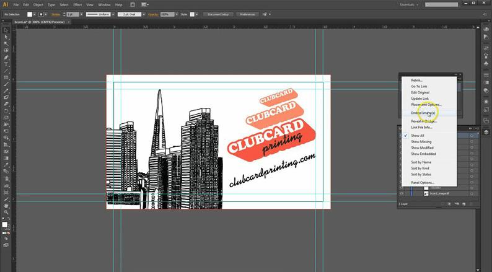The width and height of the screenshot is (492, 272).
Task: Open the Opacity value dropdown arrow
Action: (x=177, y=14)
